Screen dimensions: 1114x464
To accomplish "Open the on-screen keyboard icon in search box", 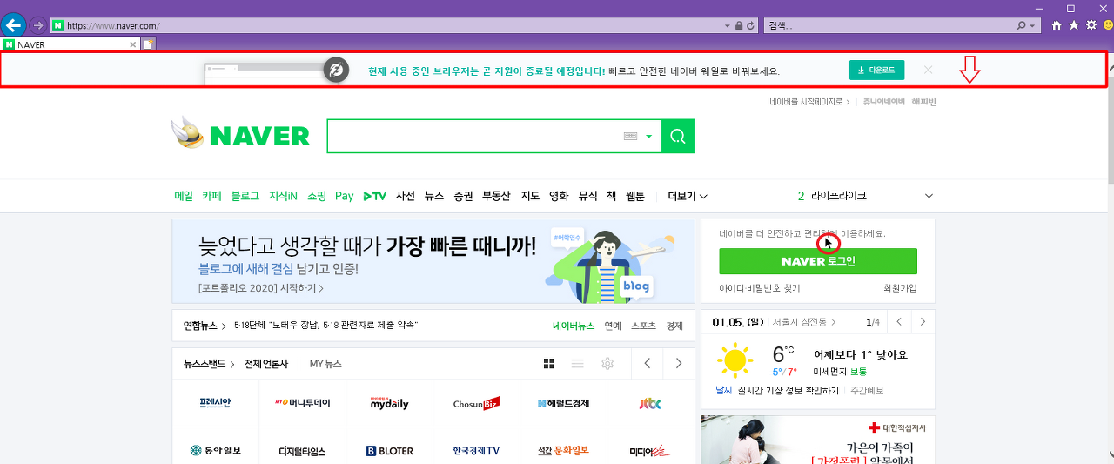I will (x=631, y=137).
